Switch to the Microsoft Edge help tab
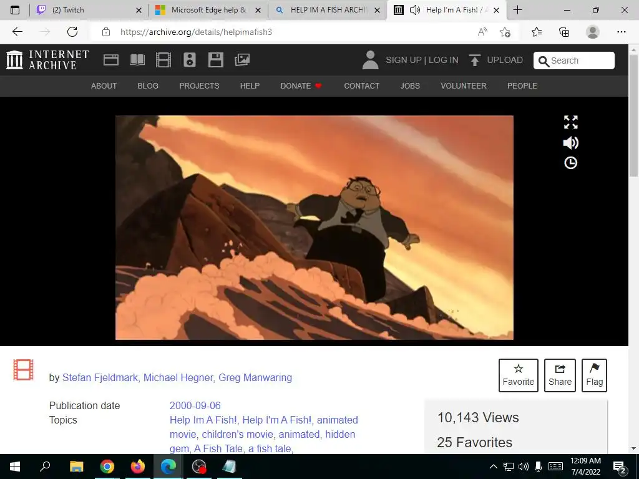Image resolution: width=639 pixels, height=479 pixels. pyautogui.click(x=208, y=10)
